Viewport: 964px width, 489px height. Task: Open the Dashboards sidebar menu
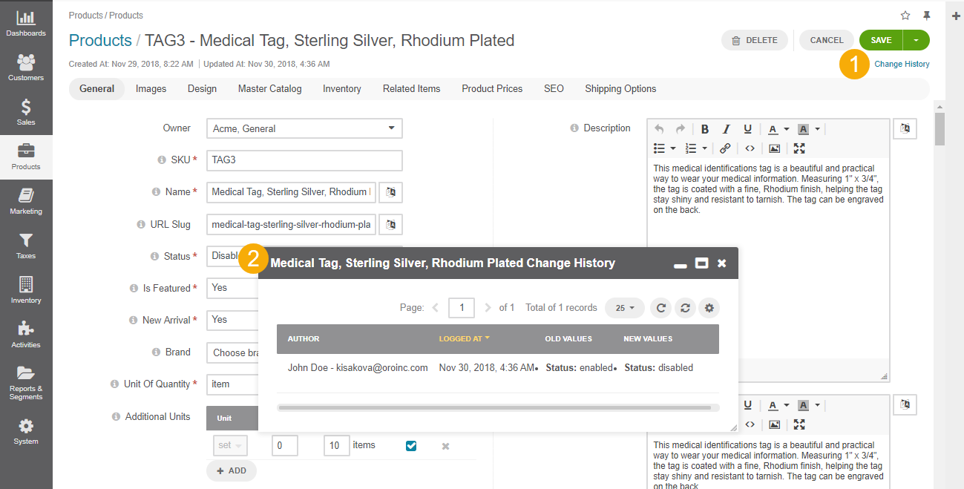click(x=26, y=24)
